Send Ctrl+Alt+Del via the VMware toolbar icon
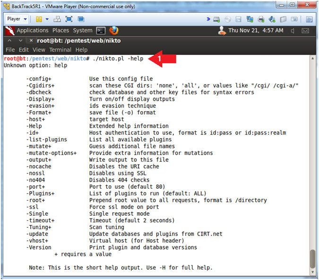 coord(57,19)
